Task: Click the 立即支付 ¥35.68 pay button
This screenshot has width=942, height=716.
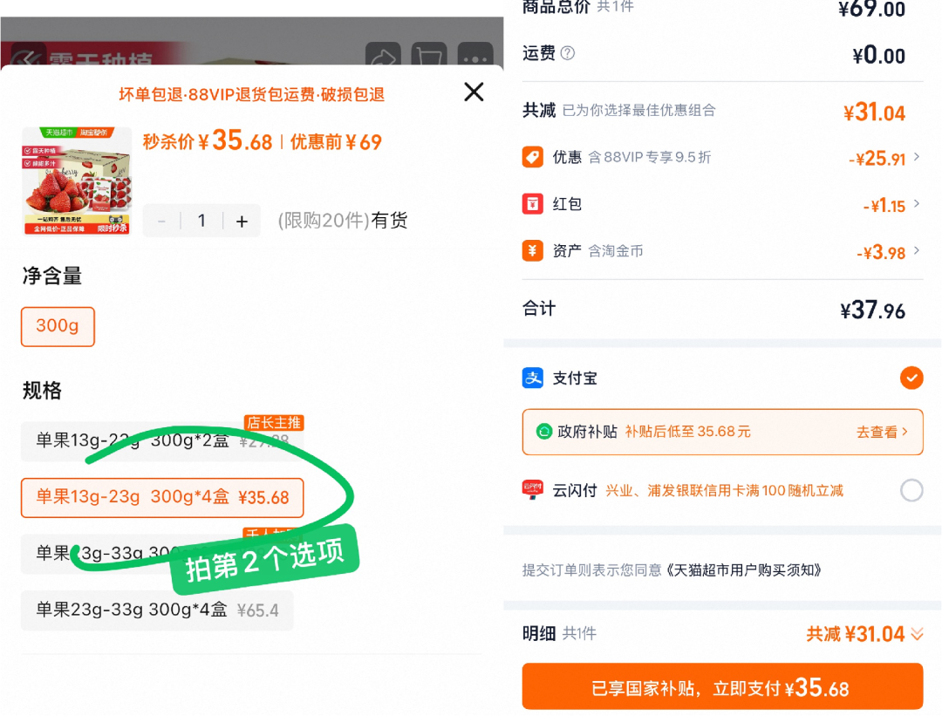Action: click(x=722, y=686)
